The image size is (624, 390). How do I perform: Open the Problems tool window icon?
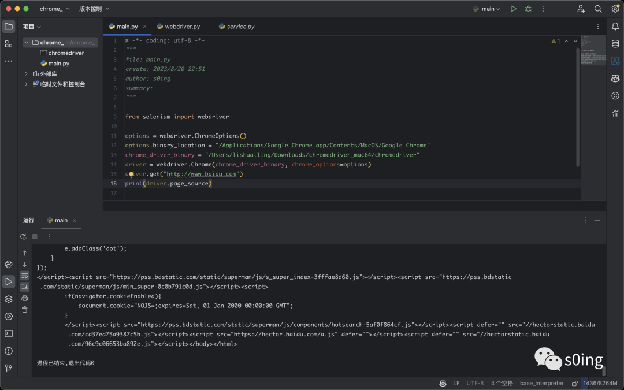(x=8, y=351)
